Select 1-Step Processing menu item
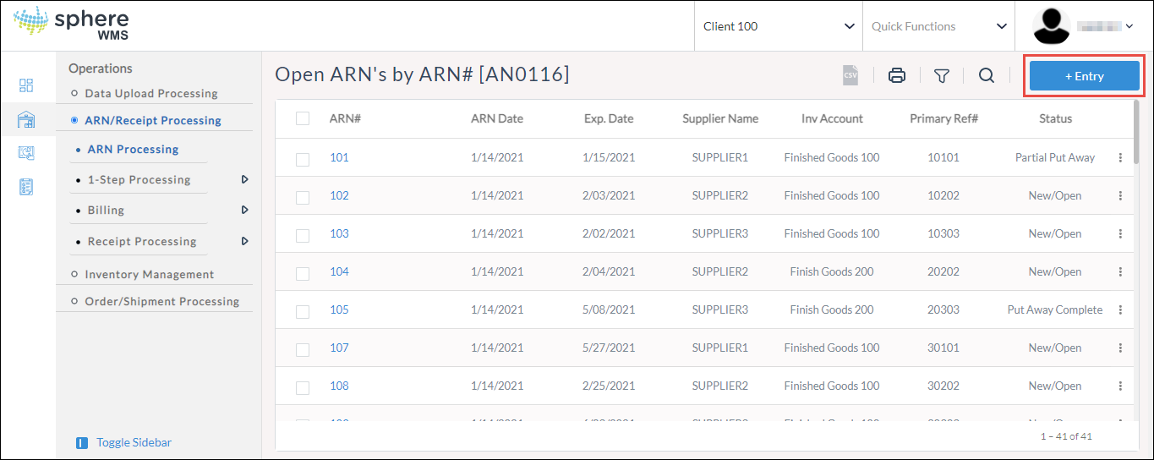 (139, 179)
